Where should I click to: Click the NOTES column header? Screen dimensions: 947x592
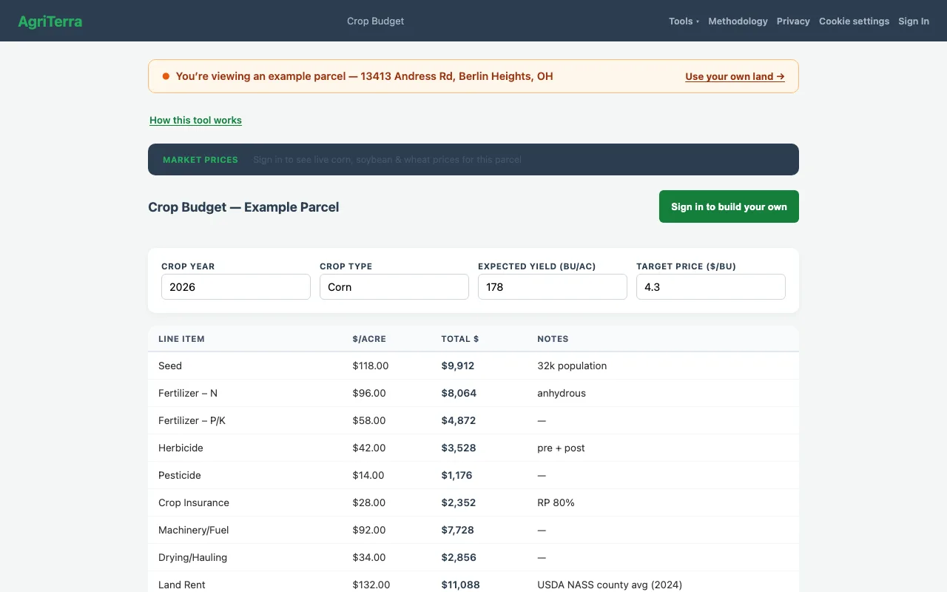point(553,339)
